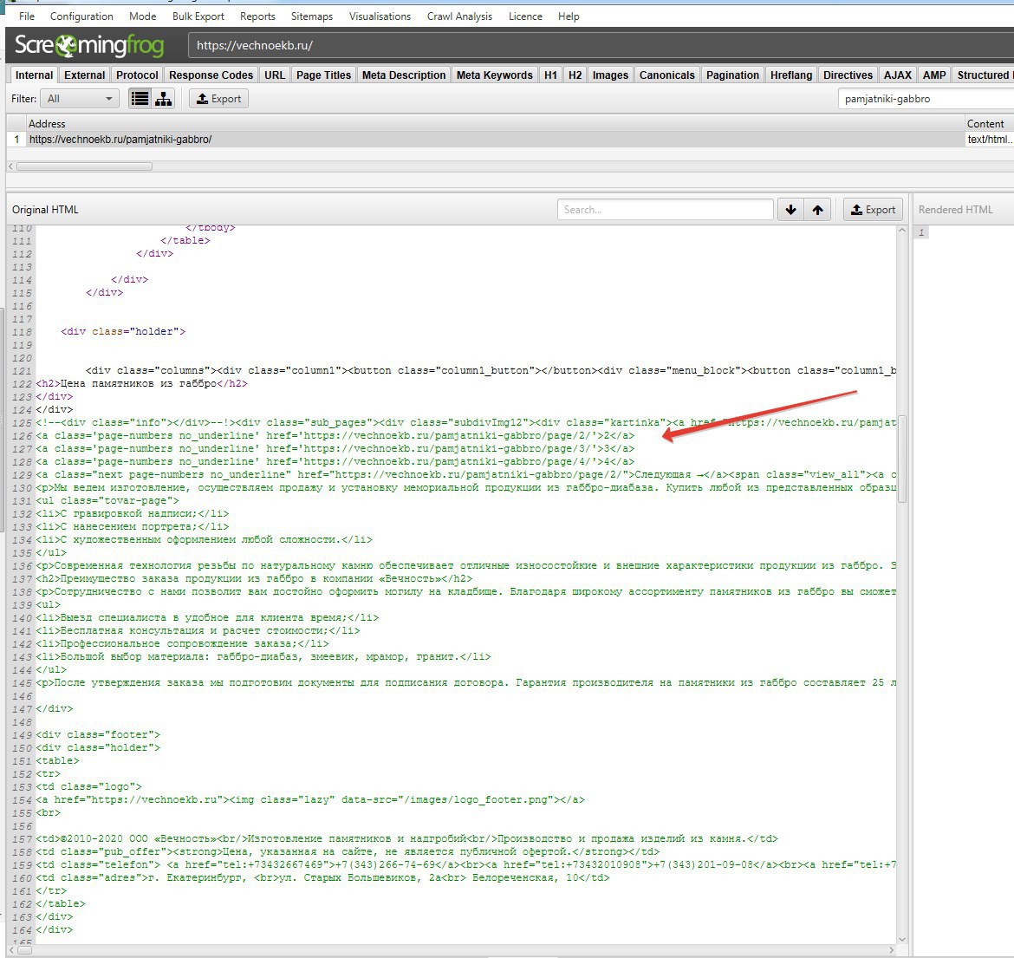Select the H1 tab
Image resolution: width=1014 pixels, height=958 pixels.
click(550, 75)
